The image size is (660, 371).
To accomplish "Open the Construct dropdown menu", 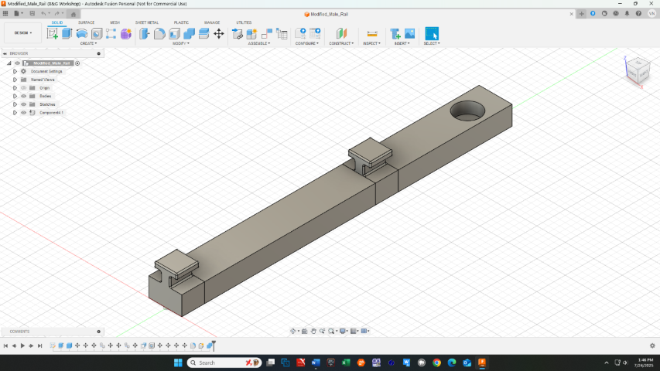I will click(341, 43).
